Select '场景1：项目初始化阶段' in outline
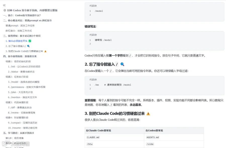The height and width of the screenshot is (148, 226). [18, 62]
